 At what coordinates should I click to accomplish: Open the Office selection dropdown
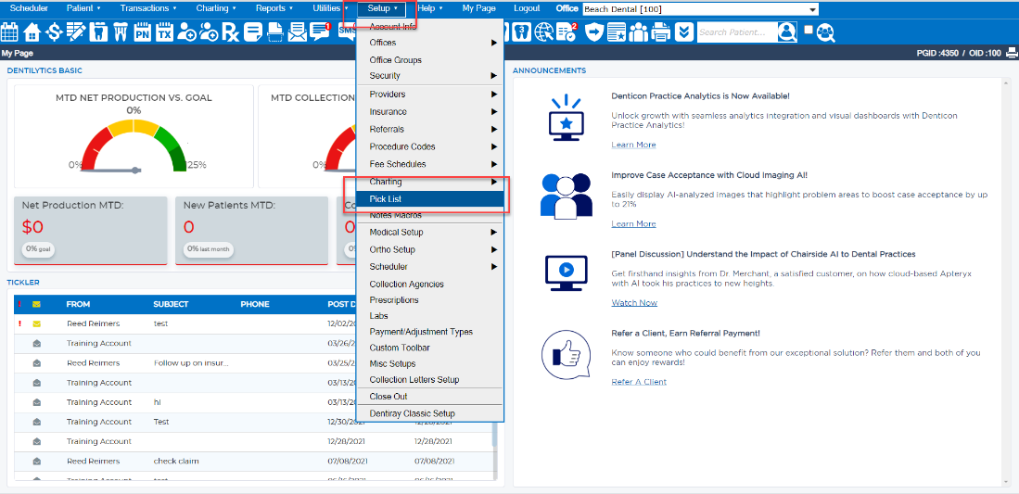click(700, 9)
